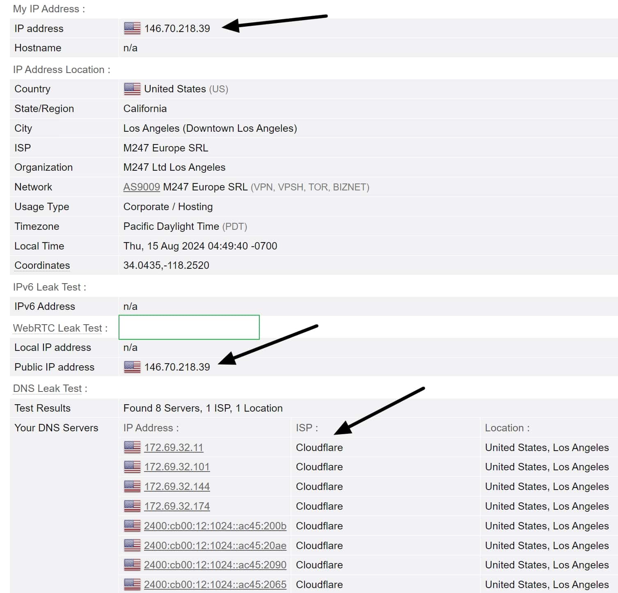Click the Public IP address value 146.70.218.39
618x593 pixels.
[x=177, y=367]
